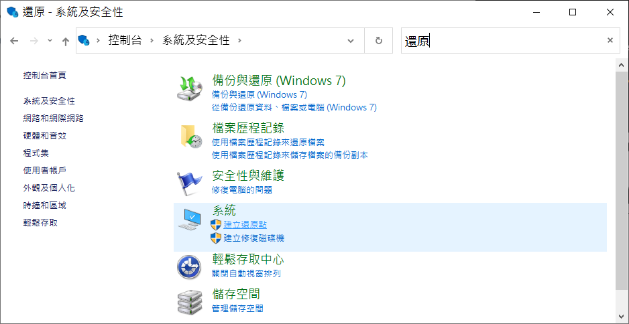The height and width of the screenshot is (324, 629).
Task: Navigate to 控制台 in breadcrumb
Action: pyautogui.click(x=125, y=40)
